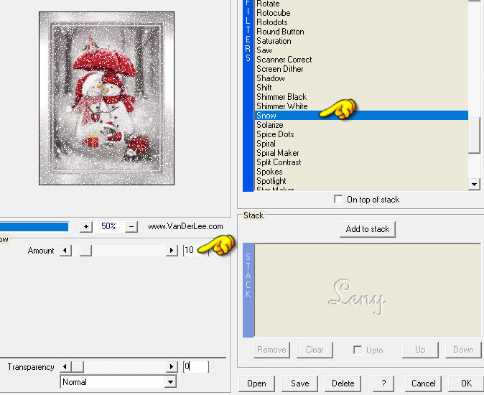Viewport: 484px width, 395px height.
Task: Click the Amount slider thumb
Action: coord(85,250)
